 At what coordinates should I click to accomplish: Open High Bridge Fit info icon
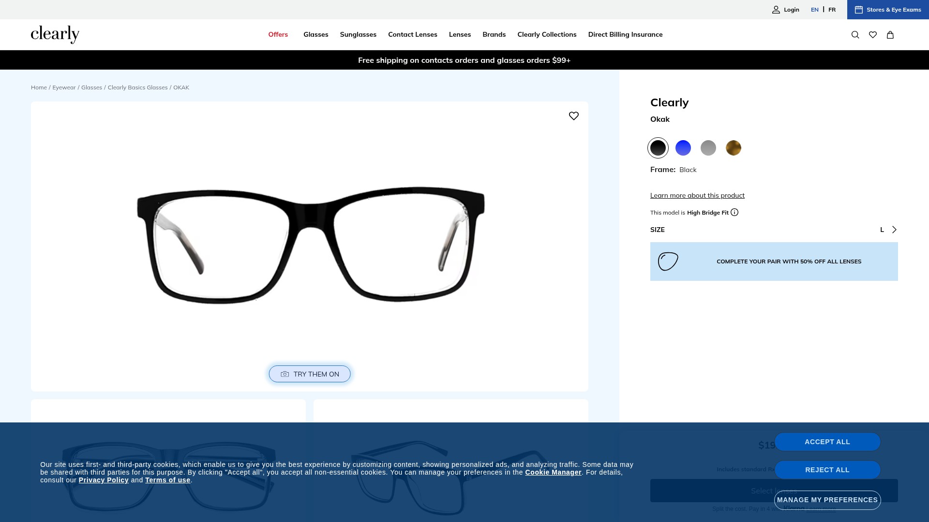tap(734, 212)
